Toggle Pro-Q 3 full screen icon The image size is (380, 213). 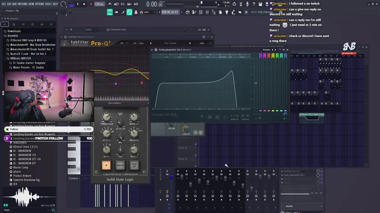tap(210, 43)
